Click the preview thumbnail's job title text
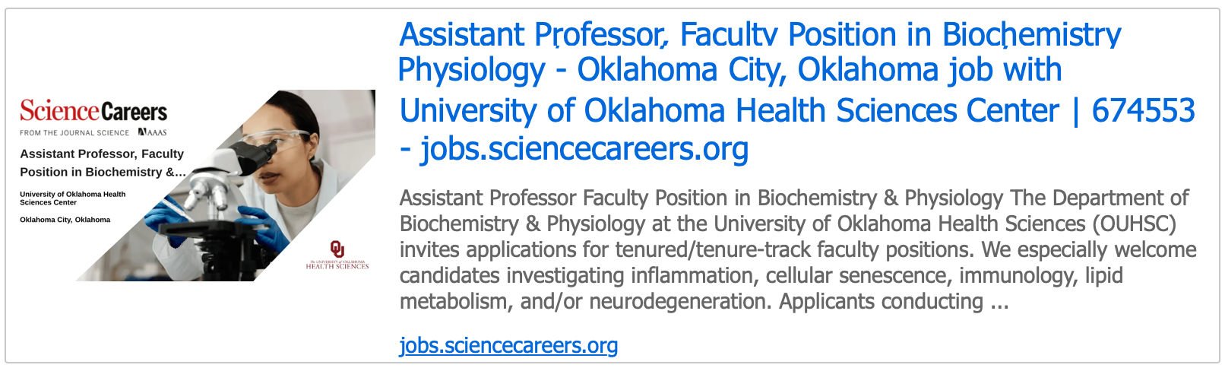The image size is (1225, 368). 103,163
